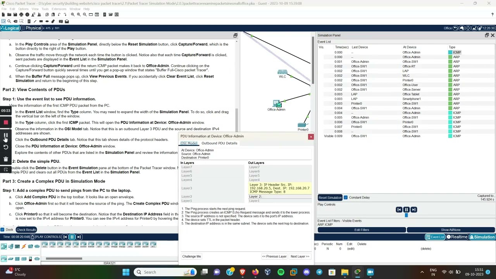Click the Edit Filters button
The width and height of the screenshot is (496, 279).
362,230
